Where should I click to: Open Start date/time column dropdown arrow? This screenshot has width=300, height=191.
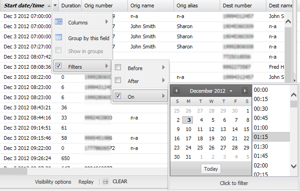[x=55, y=6]
